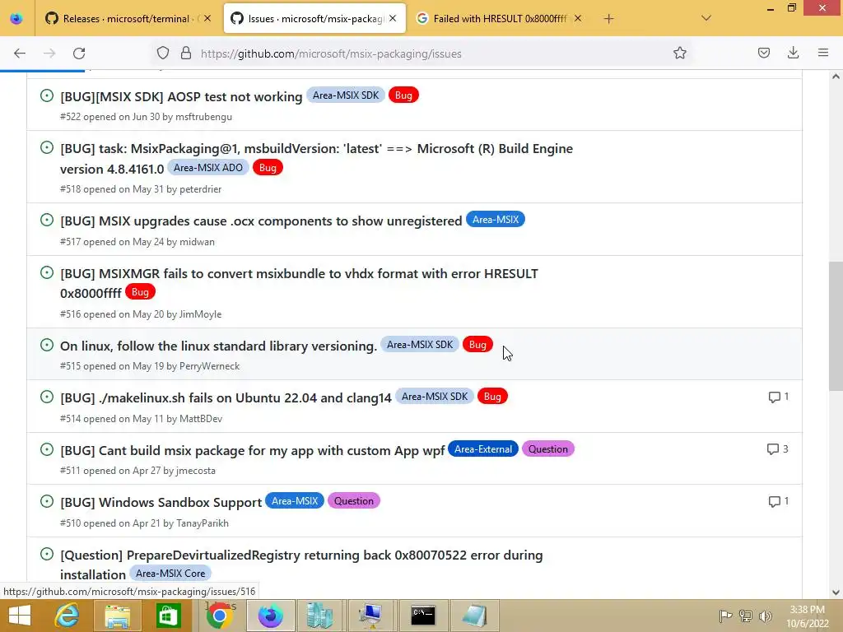Click the Firefox View icon at the left of the tab bar

tap(16, 18)
